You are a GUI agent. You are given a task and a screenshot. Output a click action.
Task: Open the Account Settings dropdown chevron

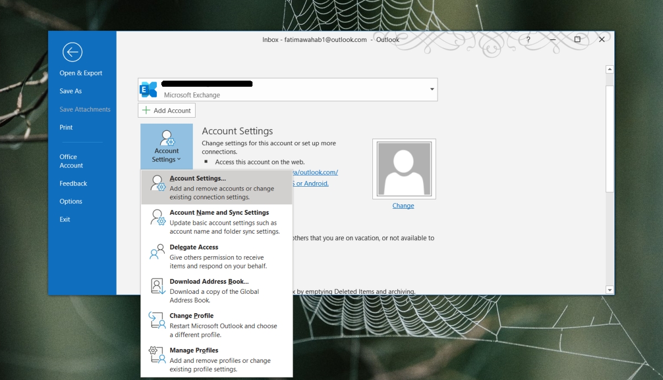pyautogui.click(x=178, y=159)
